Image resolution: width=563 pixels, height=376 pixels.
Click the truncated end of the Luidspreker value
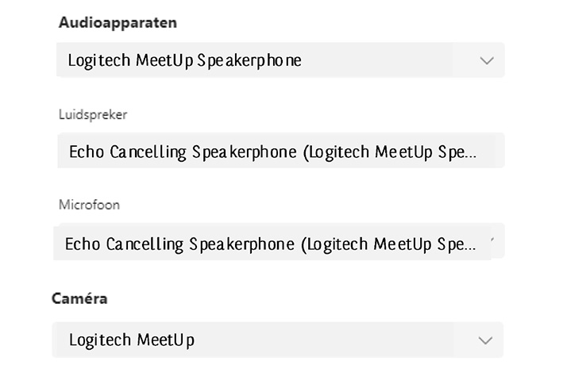click(461, 152)
